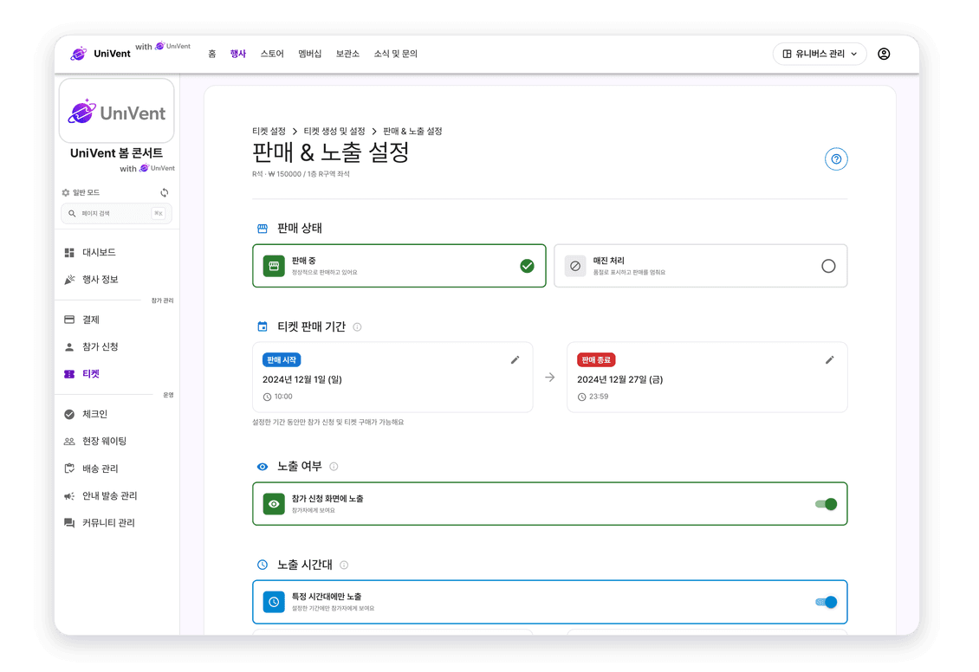Click the UniVent logo in top bar
979x672 pixels.
tap(100, 54)
